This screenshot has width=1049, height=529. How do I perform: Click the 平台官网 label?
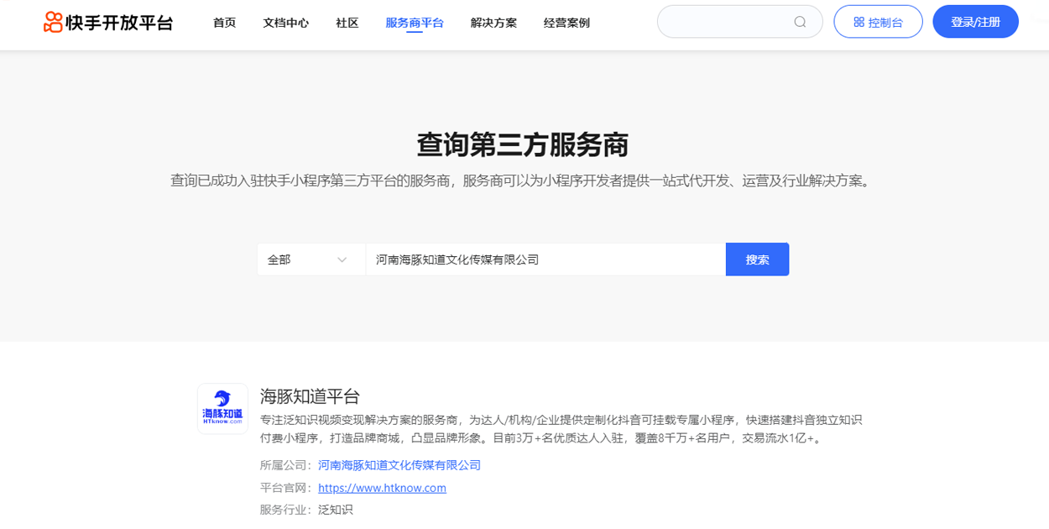coord(286,488)
